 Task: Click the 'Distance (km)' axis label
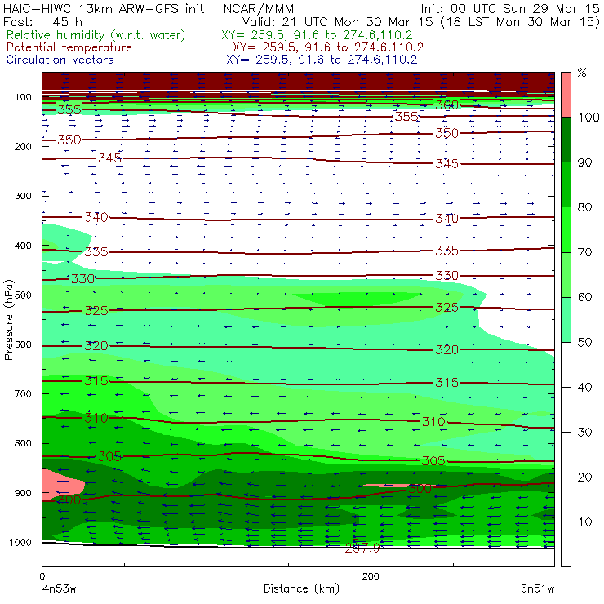[301, 589]
